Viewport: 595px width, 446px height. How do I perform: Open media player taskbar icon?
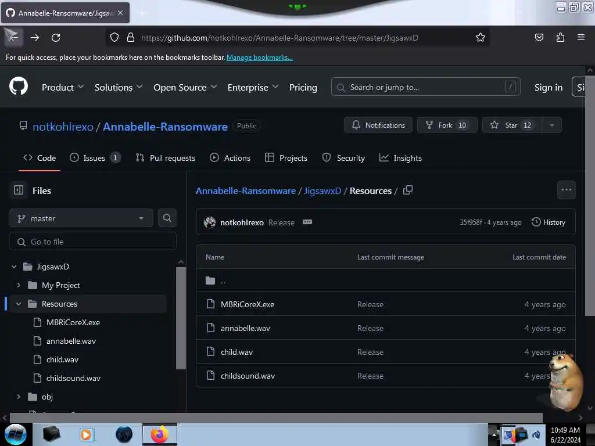86,434
